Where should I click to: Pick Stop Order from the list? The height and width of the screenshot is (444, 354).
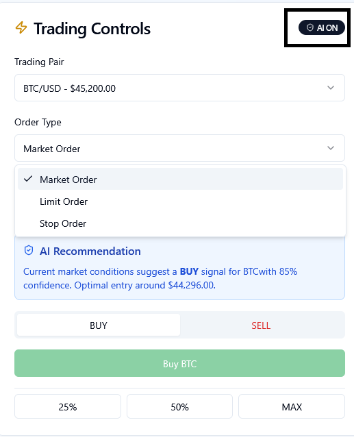click(x=180, y=223)
